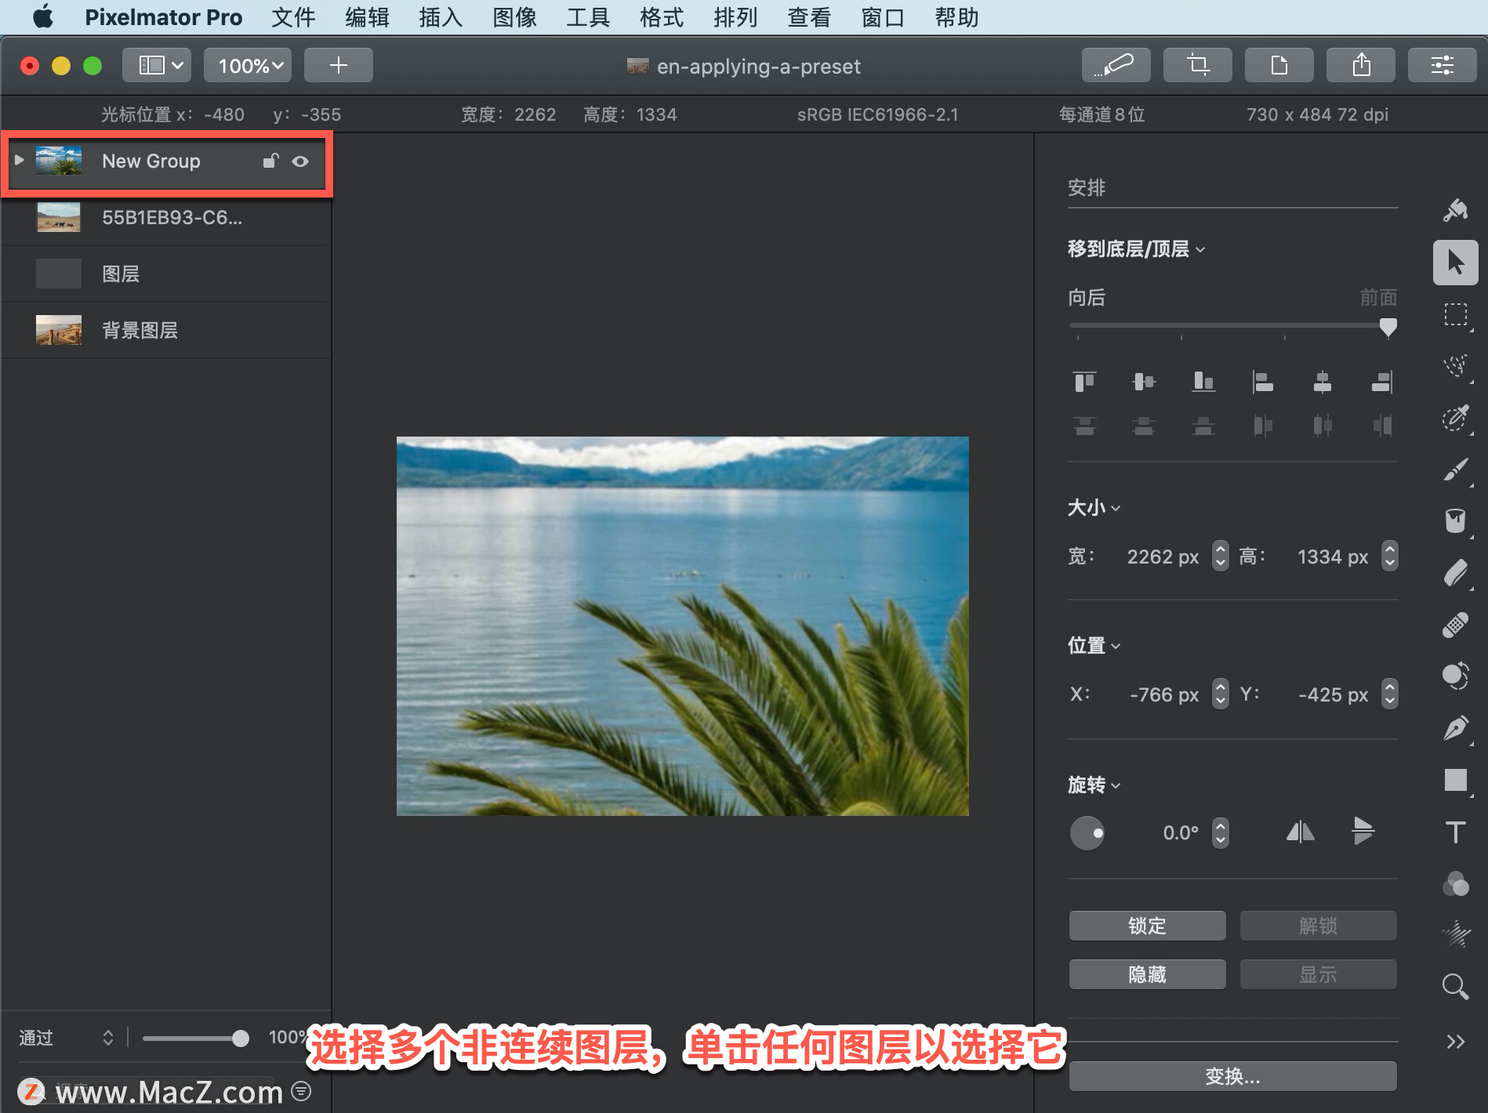This screenshot has width=1488, height=1113.
Task: Click the document page toolbar icon
Action: [1279, 65]
